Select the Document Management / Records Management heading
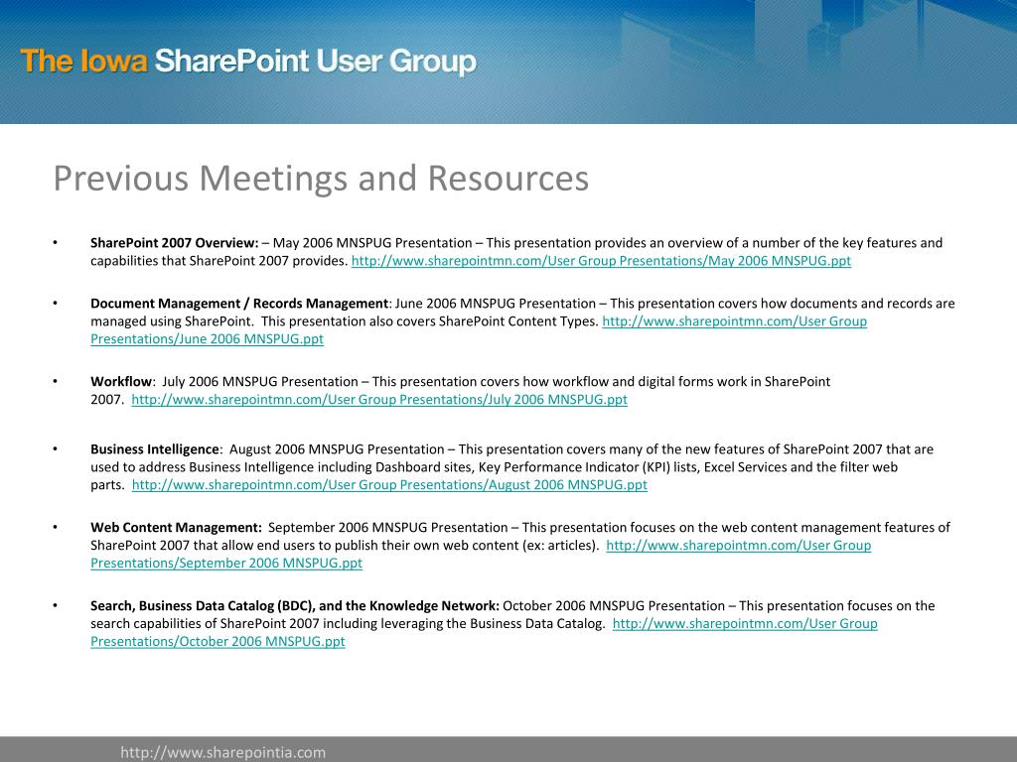1017x762 pixels. [239, 304]
